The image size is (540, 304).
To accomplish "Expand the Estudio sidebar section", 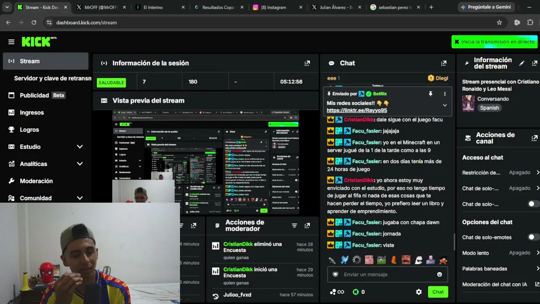I will pyautogui.click(x=80, y=147).
